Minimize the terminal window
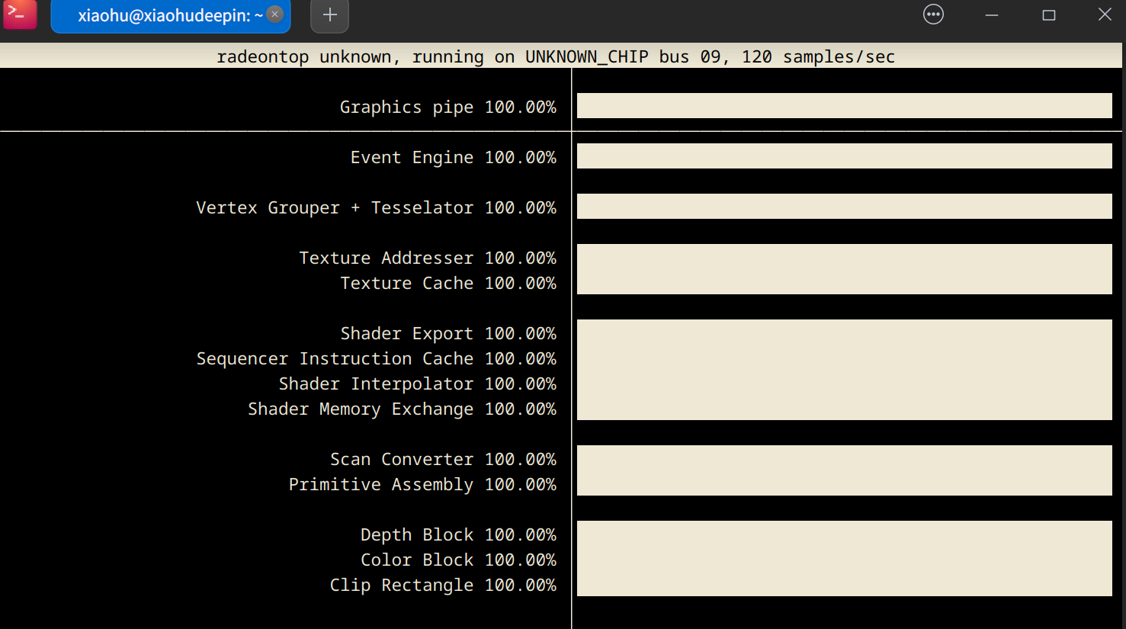This screenshot has height=629, width=1126. click(x=991, y=15)
